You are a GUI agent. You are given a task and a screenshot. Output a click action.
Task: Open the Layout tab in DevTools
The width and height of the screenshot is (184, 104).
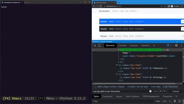pos(119,96)
